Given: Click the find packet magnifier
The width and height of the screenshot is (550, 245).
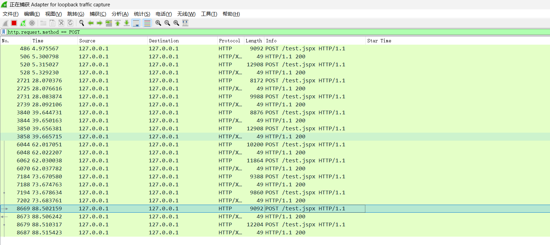Looking at the screenshot, I should click(81, 23).
